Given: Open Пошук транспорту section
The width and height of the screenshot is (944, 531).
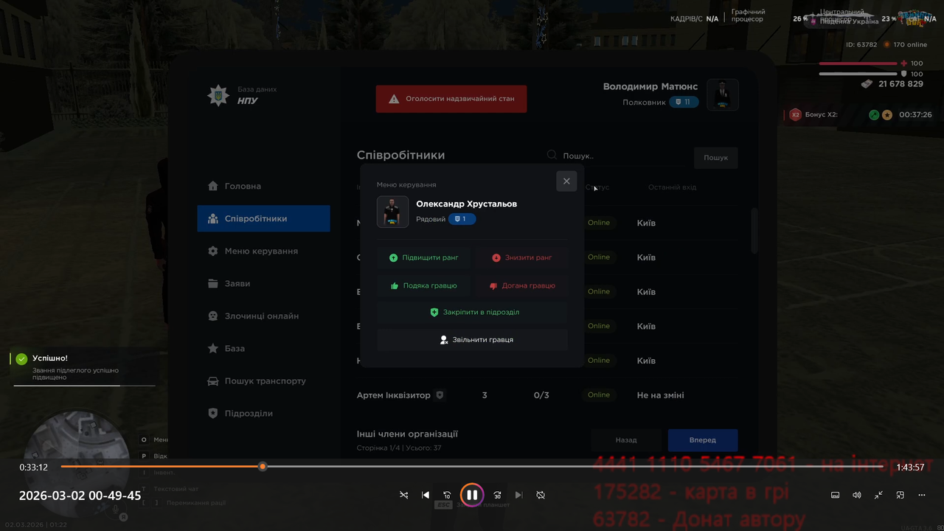Looking at the screenshot, I should pyautogui.click(x=263, y=381).
